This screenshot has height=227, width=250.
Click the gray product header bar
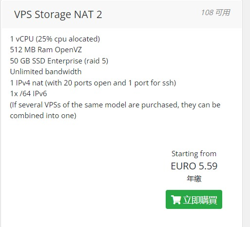(122, 14)
